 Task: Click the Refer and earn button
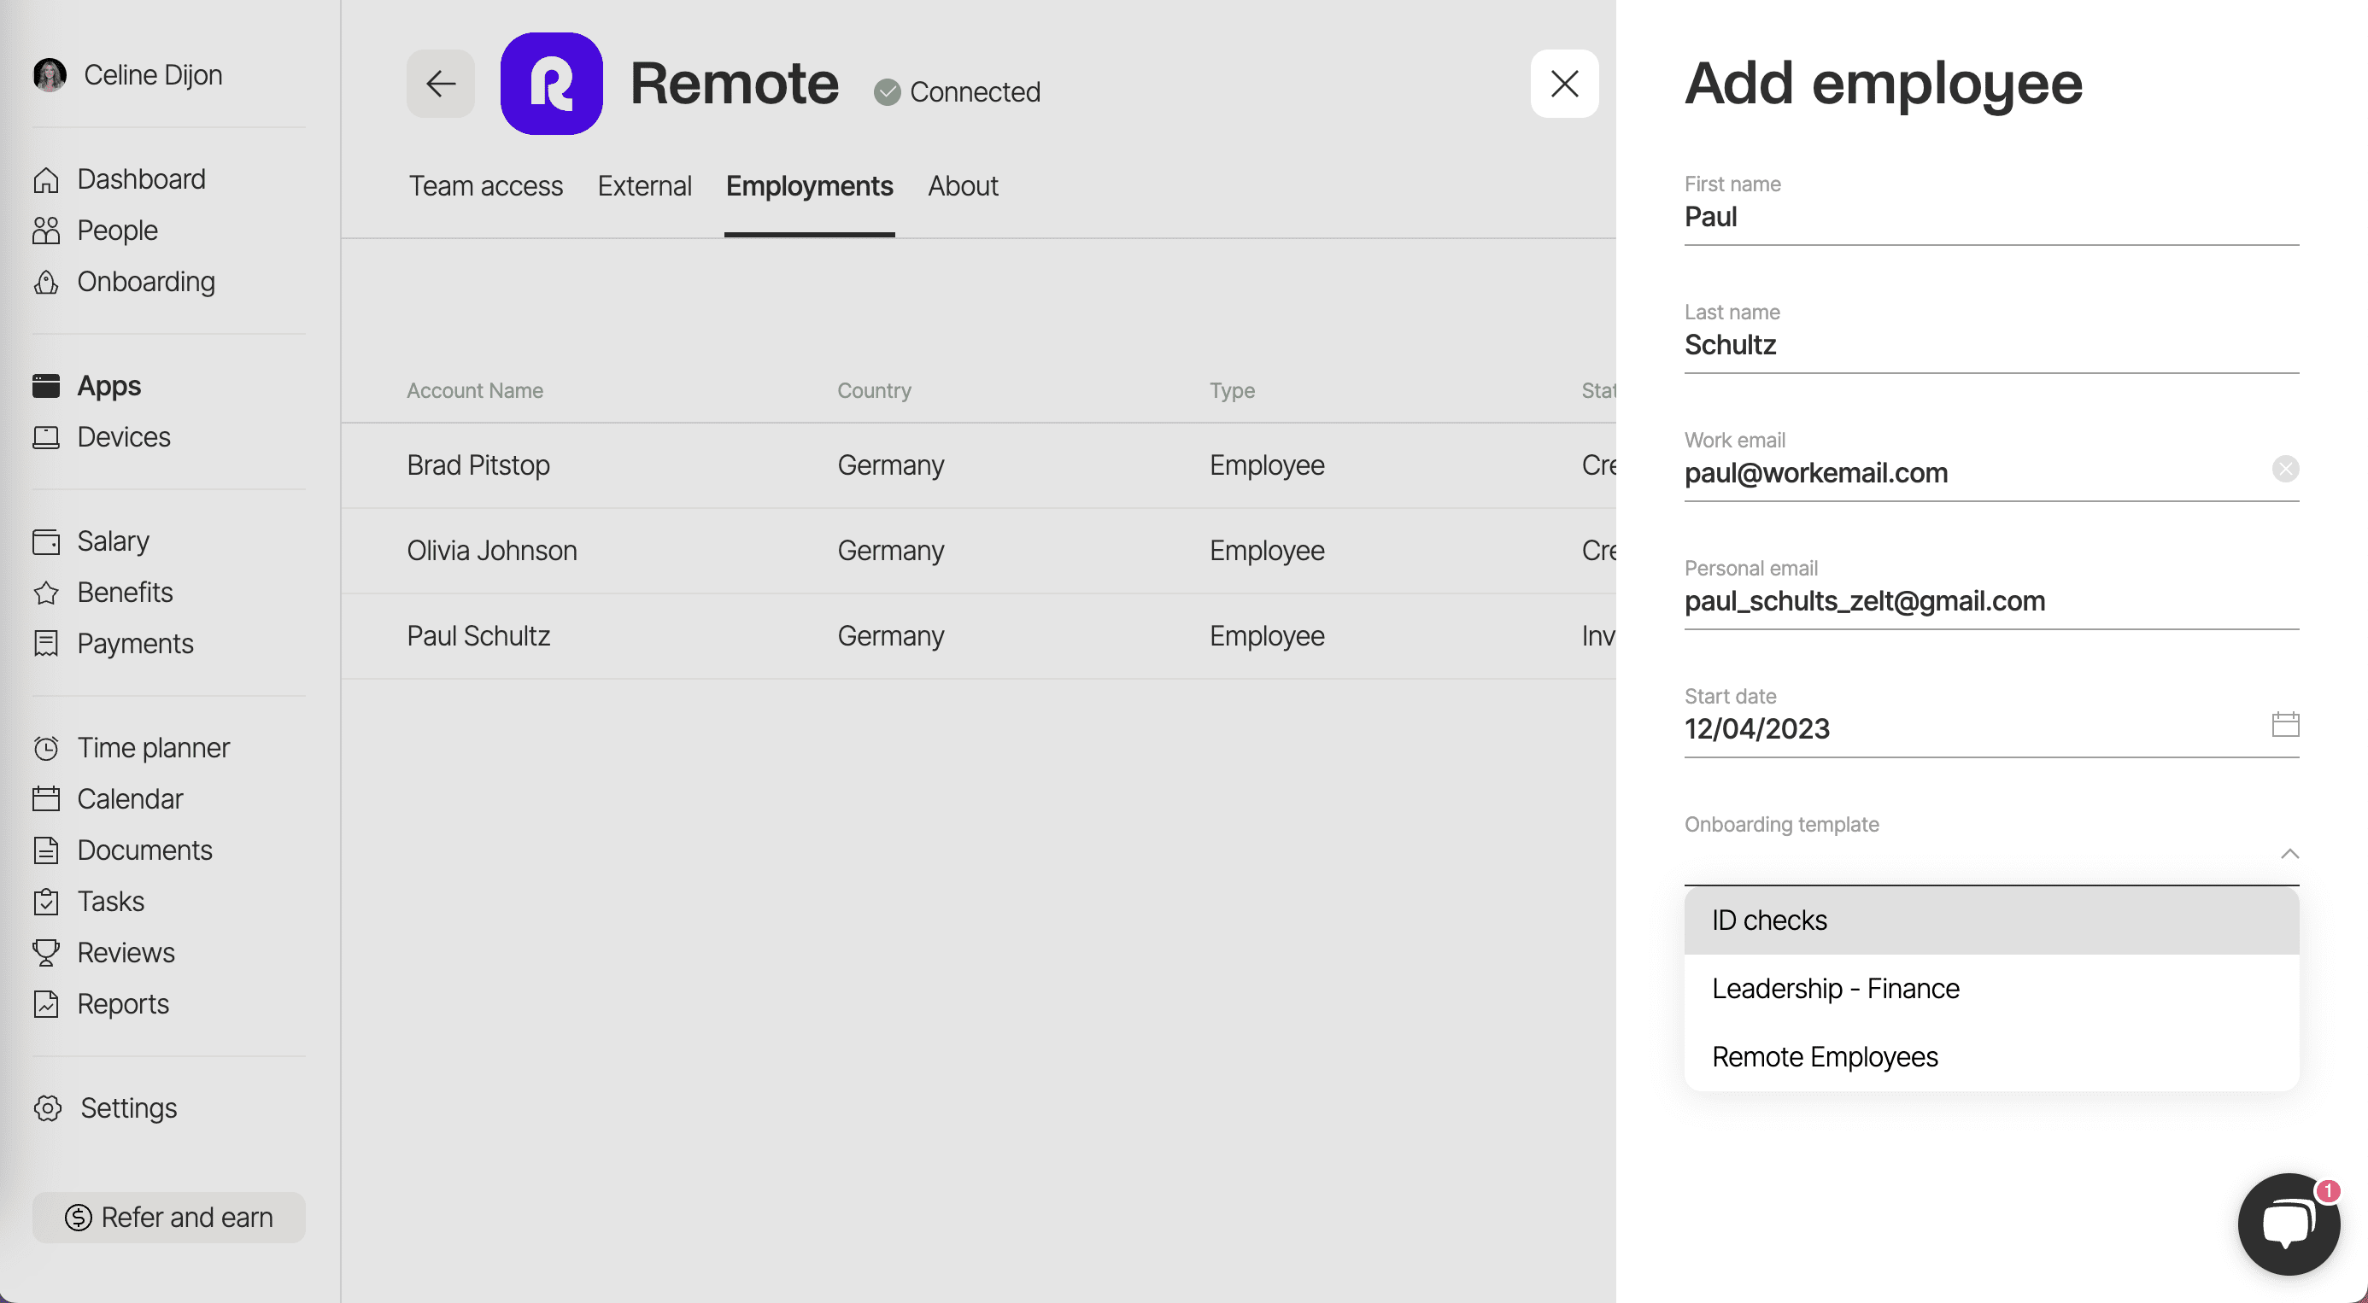point(168,1217)
